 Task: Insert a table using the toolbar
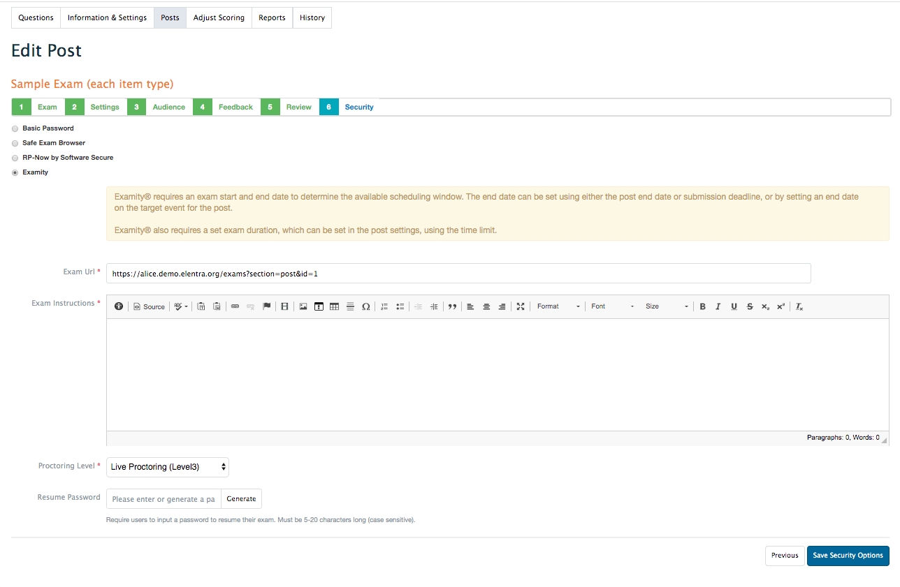point(334,306)
